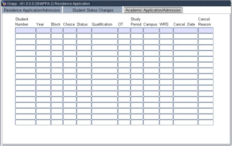Click the first row Block field
This screenshot has height=146, width=232.
point(57,30)
